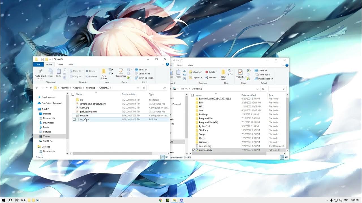This screenshot has width=362, height=203.
Task: Tick the select-all checkbox in CitizenFX Name header
Action: (x=73, y=94)
